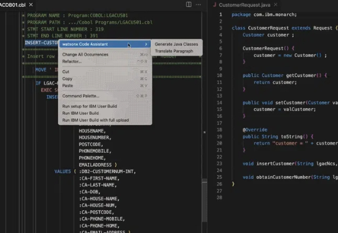Open the more actions ellipsis icon

198,4
